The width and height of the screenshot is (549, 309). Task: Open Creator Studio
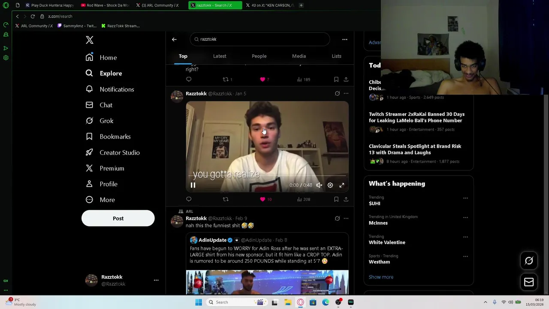tap(113, 152)
